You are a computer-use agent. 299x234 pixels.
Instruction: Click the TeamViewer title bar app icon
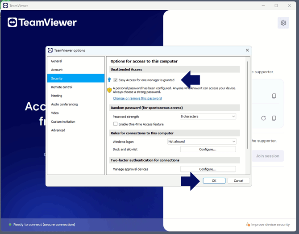click(x=5, y=5)
